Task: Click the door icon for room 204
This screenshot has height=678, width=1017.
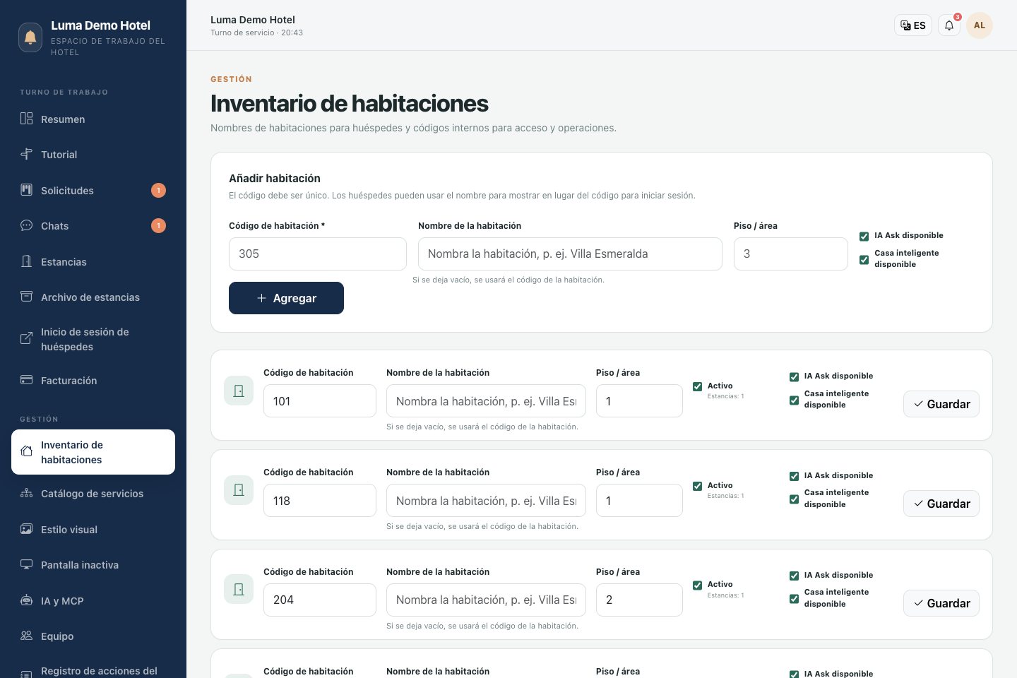Action: 239,589
